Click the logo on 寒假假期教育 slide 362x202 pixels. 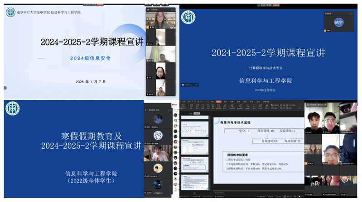pos(12,108)
